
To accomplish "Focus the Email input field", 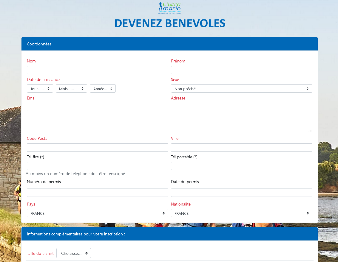I will (x=97, y=107).
